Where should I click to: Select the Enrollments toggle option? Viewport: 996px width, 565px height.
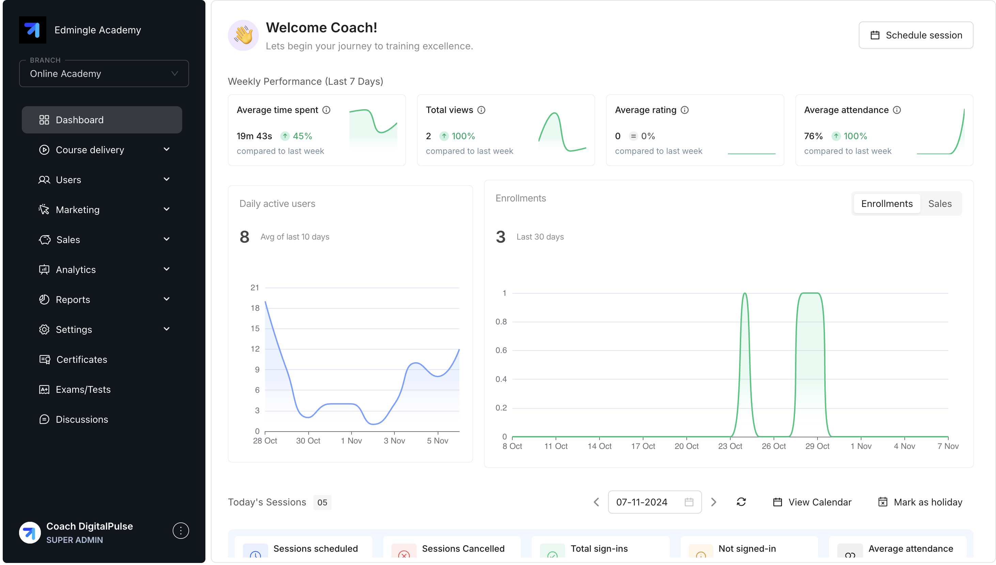pos(887,203)
